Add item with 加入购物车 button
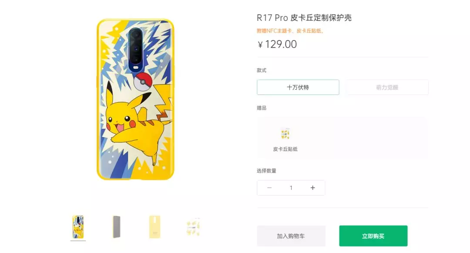 click(x=291, y=236)
